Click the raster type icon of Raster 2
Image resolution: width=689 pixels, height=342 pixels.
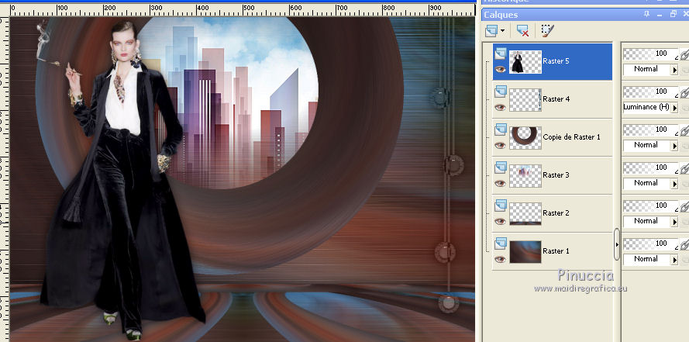point(501,206)
